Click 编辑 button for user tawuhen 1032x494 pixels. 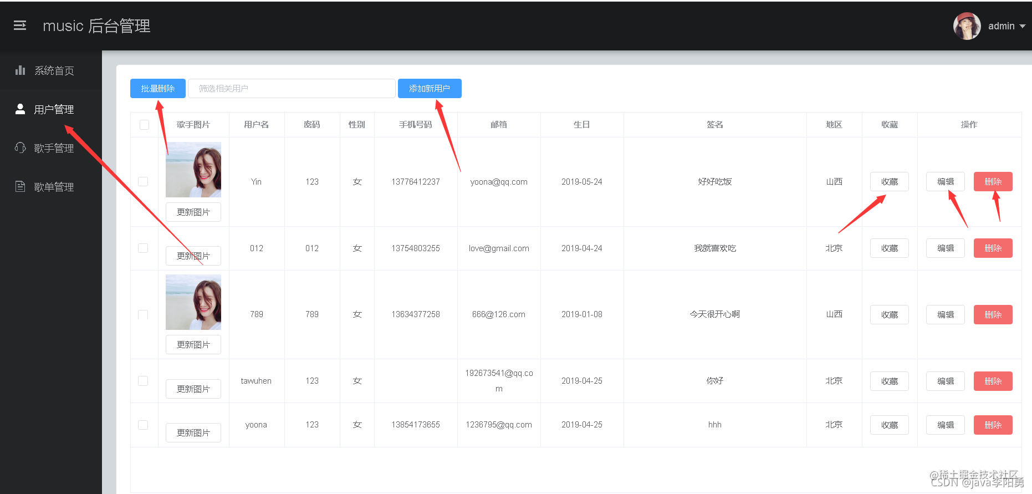point(946,381)
